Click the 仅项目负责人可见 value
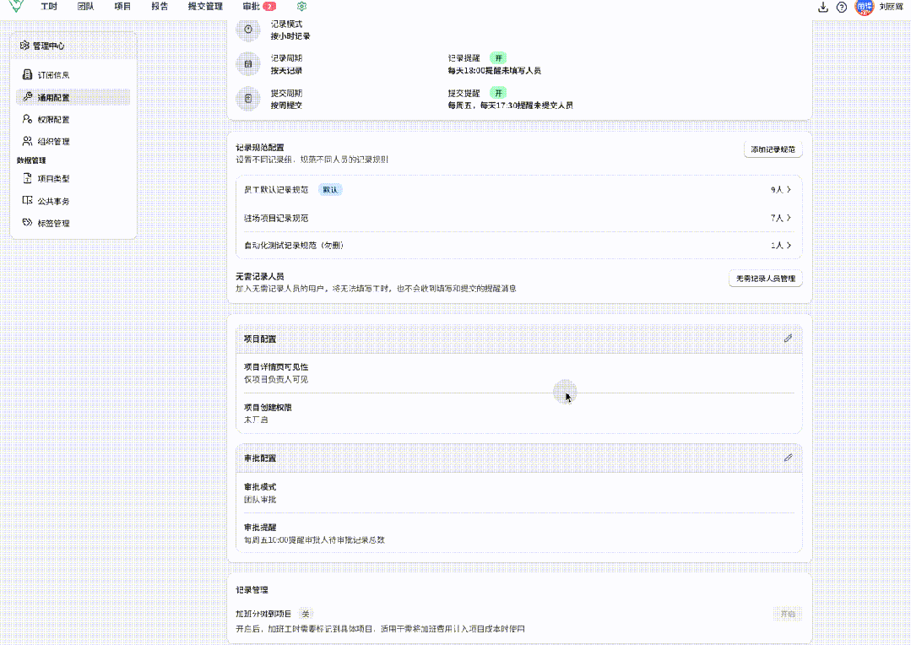The width and height of the screenshot is (911, 645). coord(276,379)
